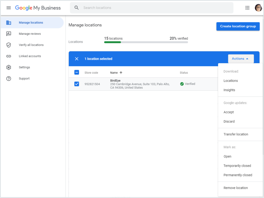Click the verification progress bar
Screen dimensions: 264x198
[146, 42]
